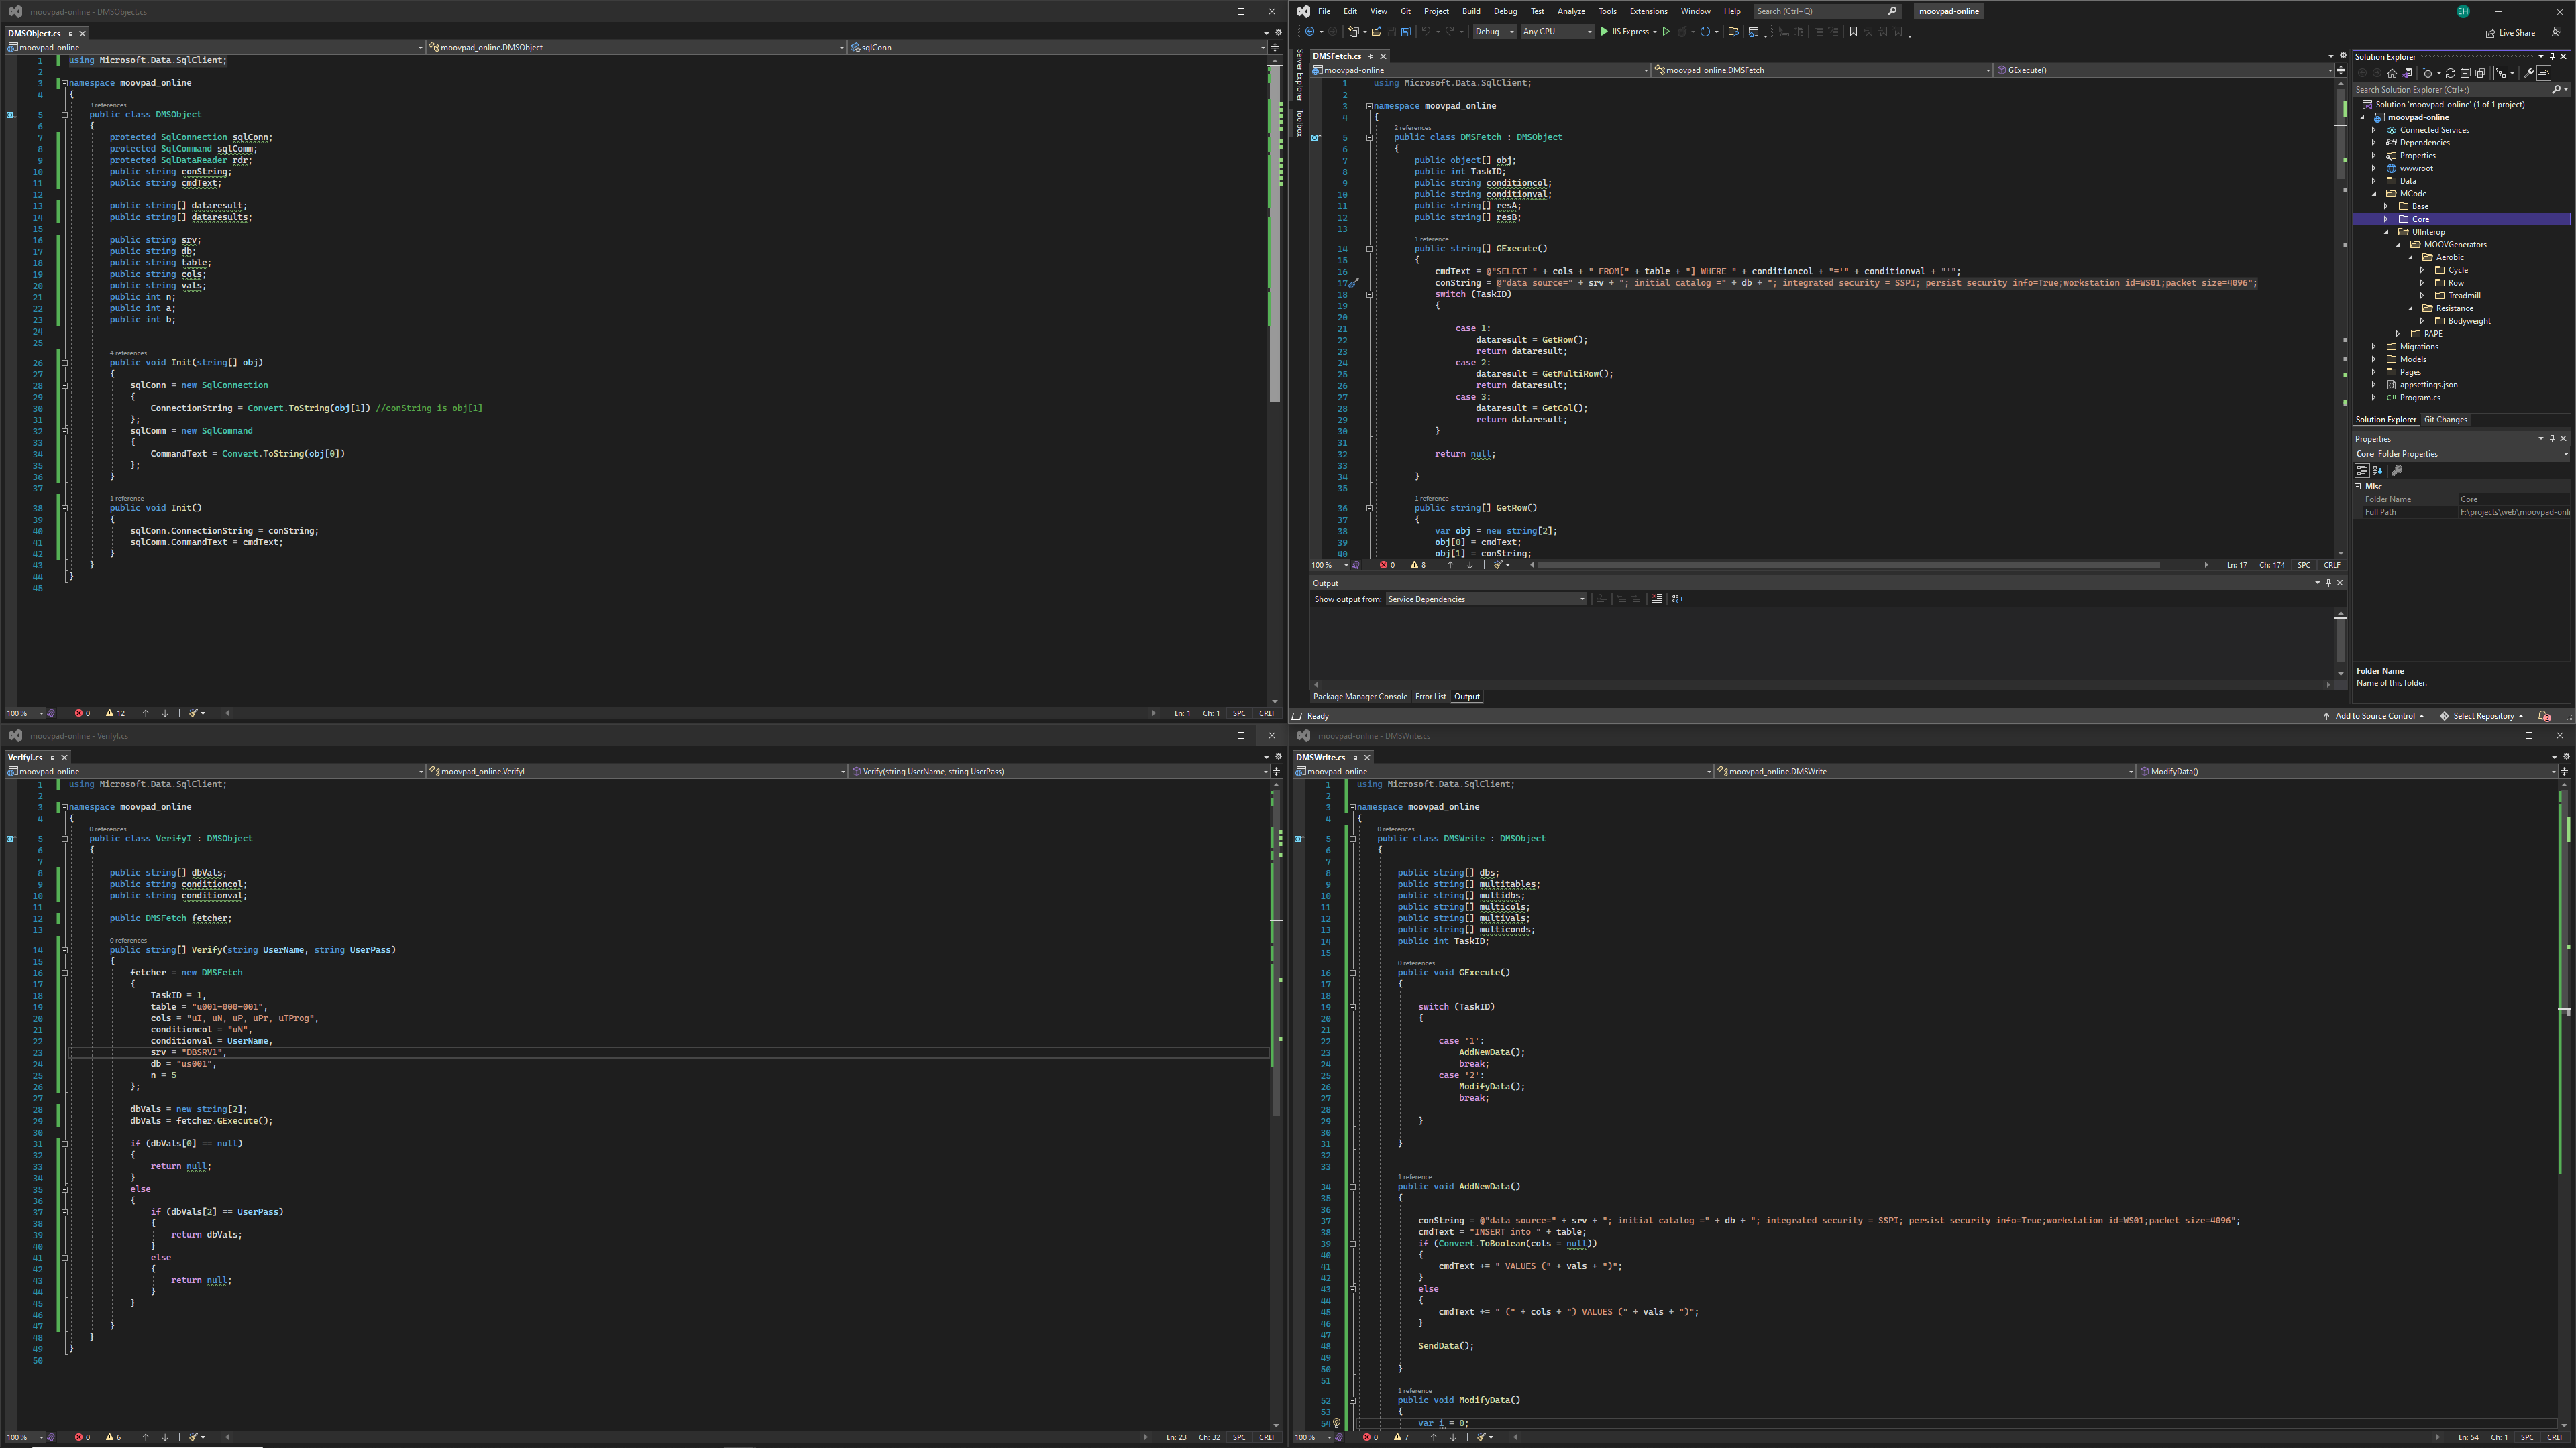Open the Build menu
The image size is (2576, 1448).
[x=1471, y=11]
